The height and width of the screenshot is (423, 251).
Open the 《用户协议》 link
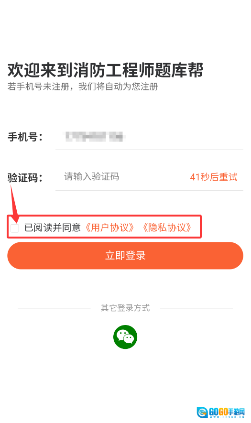(x=109, y=228)
